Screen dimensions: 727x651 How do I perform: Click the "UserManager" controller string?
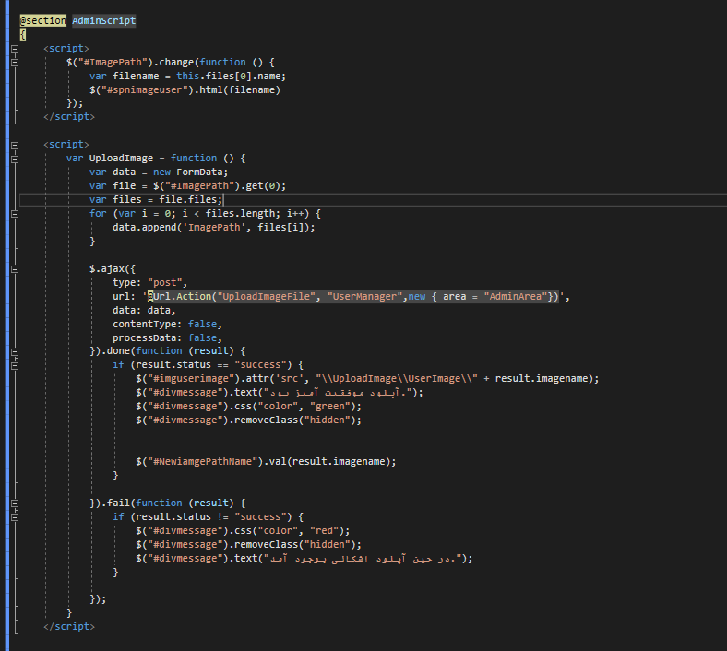click(x=364, y=297)
